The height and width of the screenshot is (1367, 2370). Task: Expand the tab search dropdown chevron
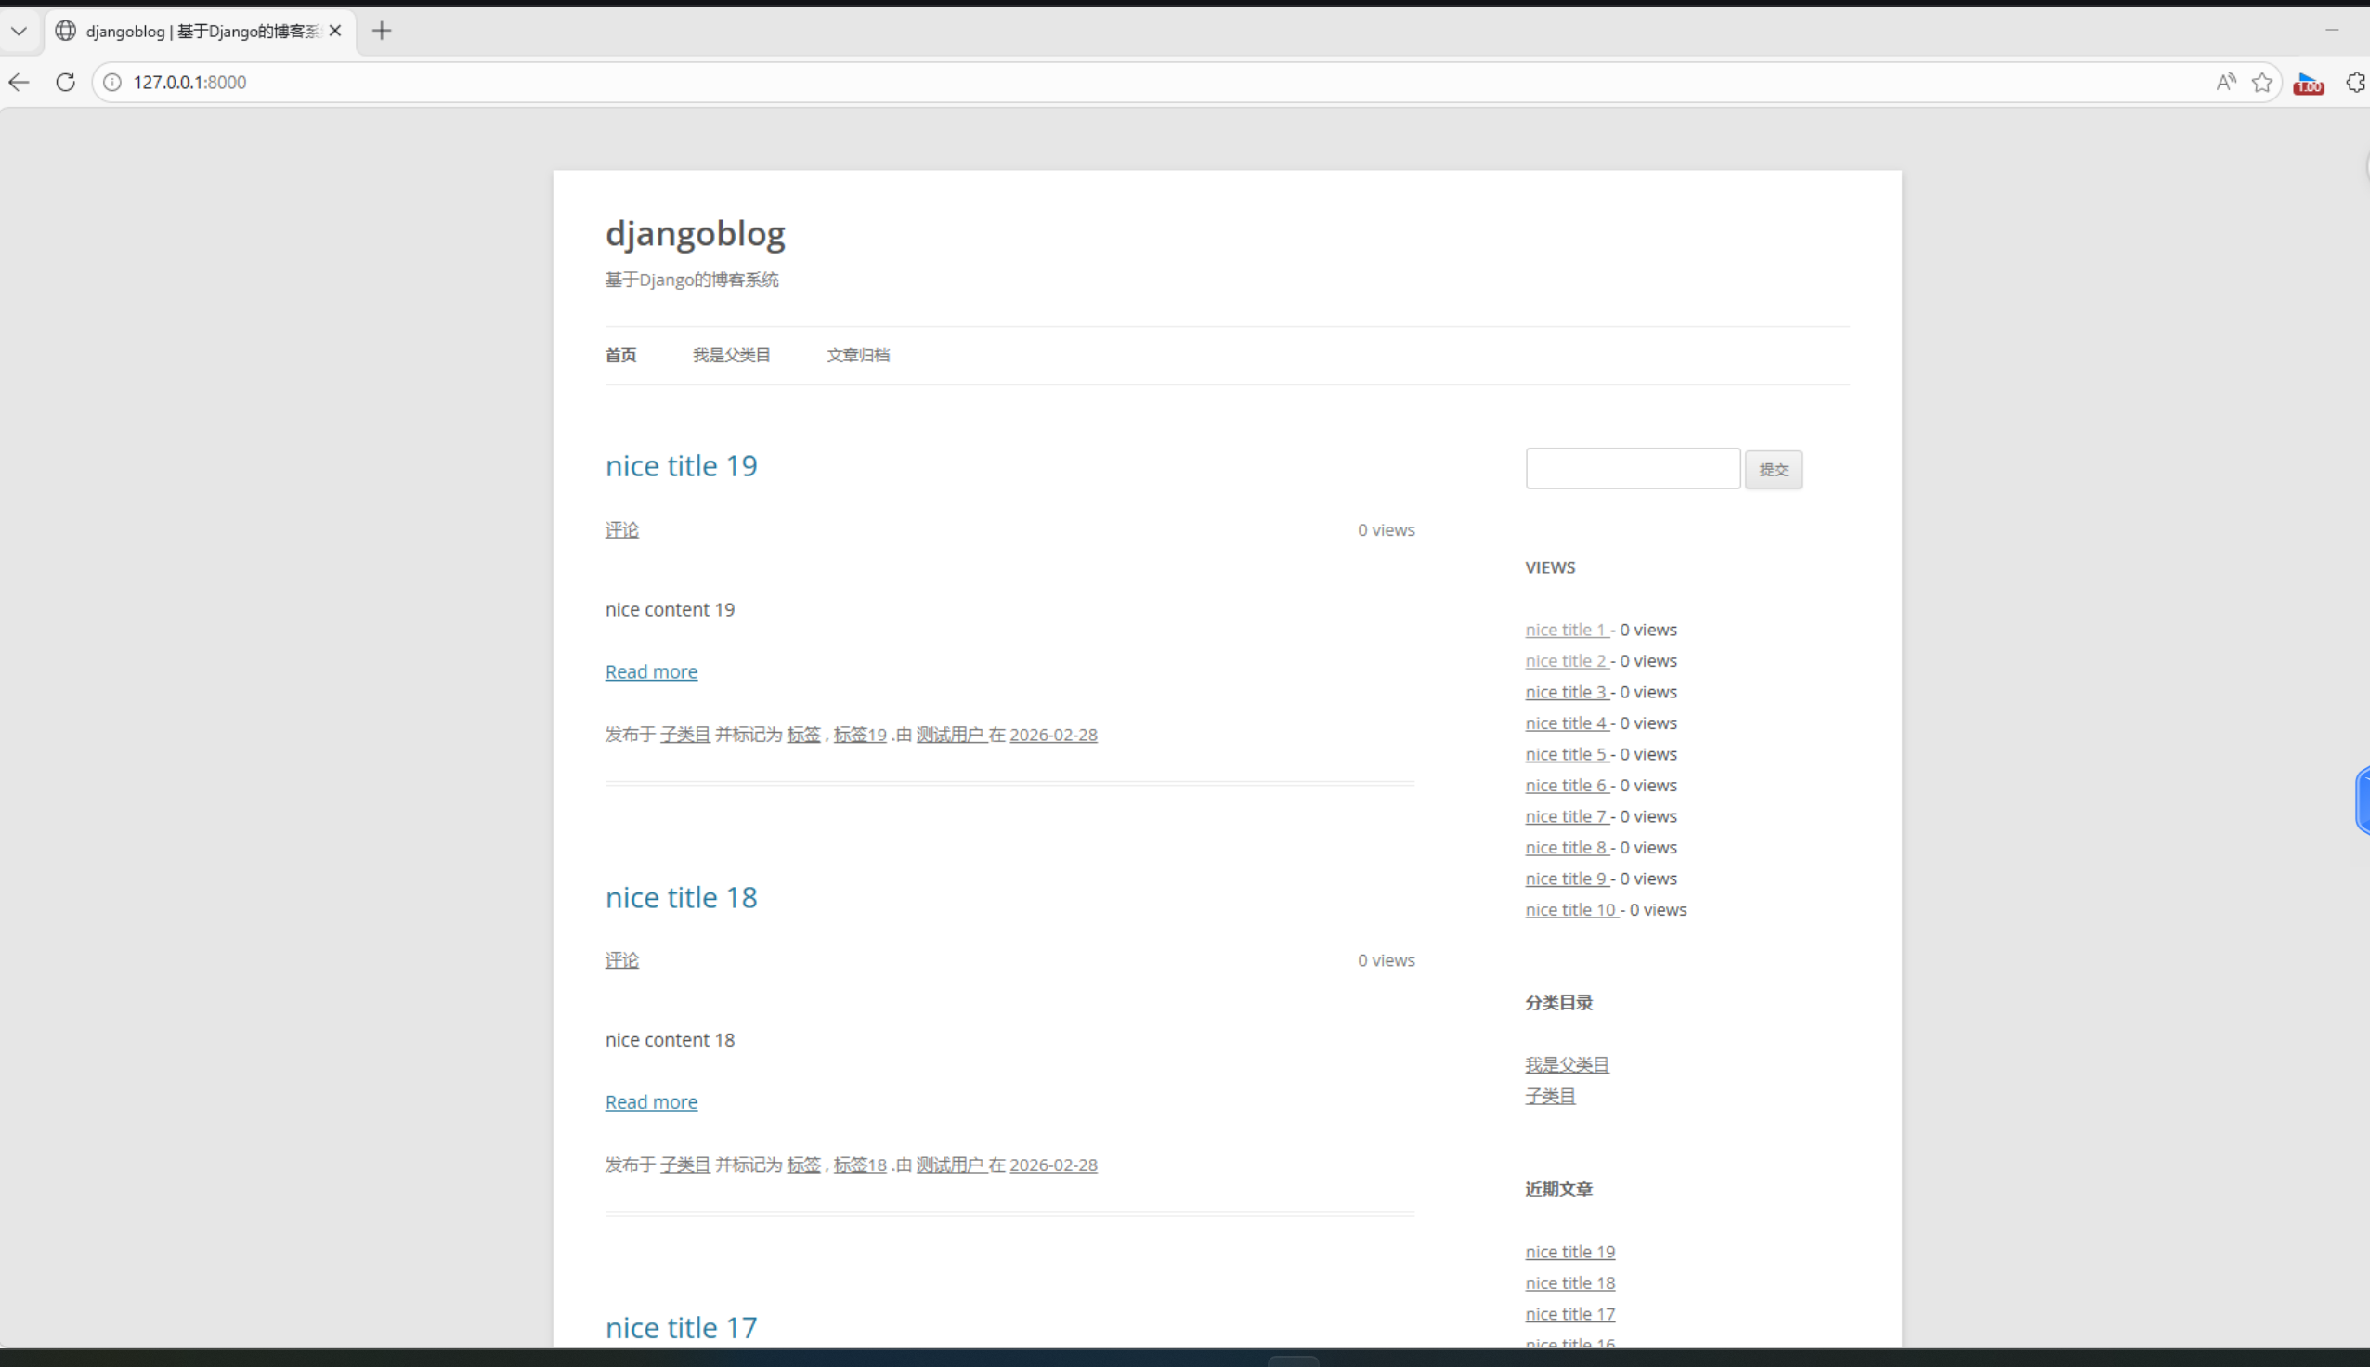[x=19, y=31]
